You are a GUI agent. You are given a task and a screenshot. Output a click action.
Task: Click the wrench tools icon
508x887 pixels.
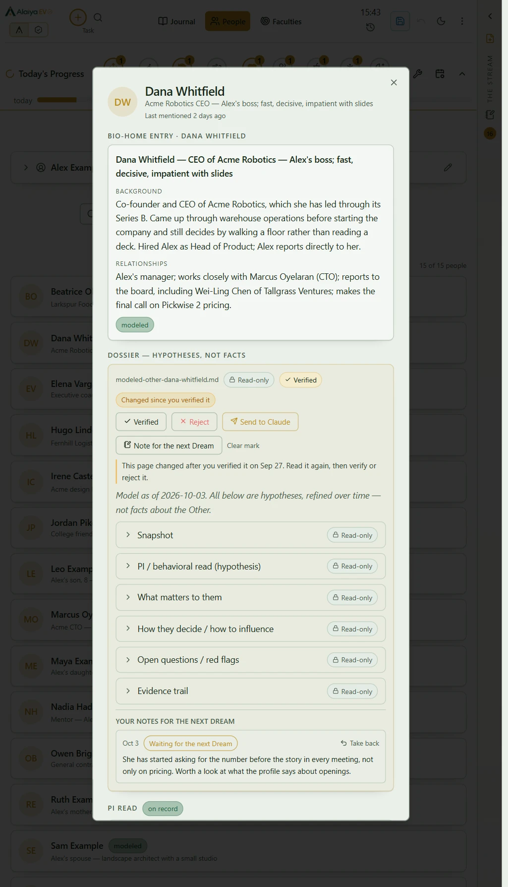417,74
